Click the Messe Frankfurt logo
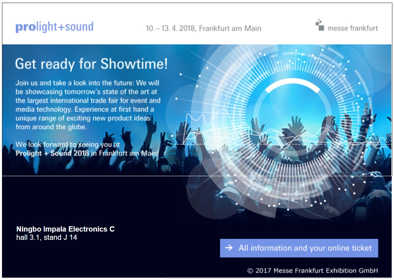This screenshot has height=280, width=394. 347,25
